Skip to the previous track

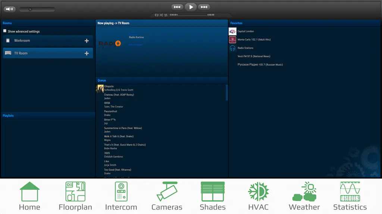[177, 7]
